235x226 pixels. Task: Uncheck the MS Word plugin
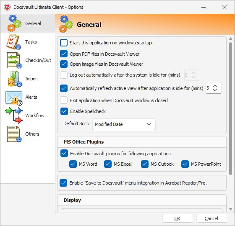[73, 164]
